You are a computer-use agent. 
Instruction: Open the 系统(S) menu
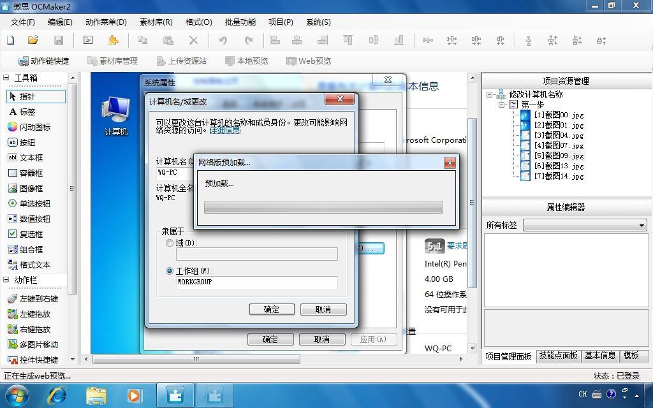point(318,22)
